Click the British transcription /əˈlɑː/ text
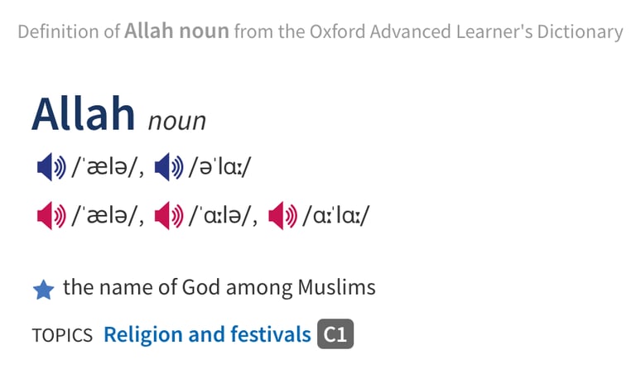Viewport: 636px width, 374px height. click(219, 167)
